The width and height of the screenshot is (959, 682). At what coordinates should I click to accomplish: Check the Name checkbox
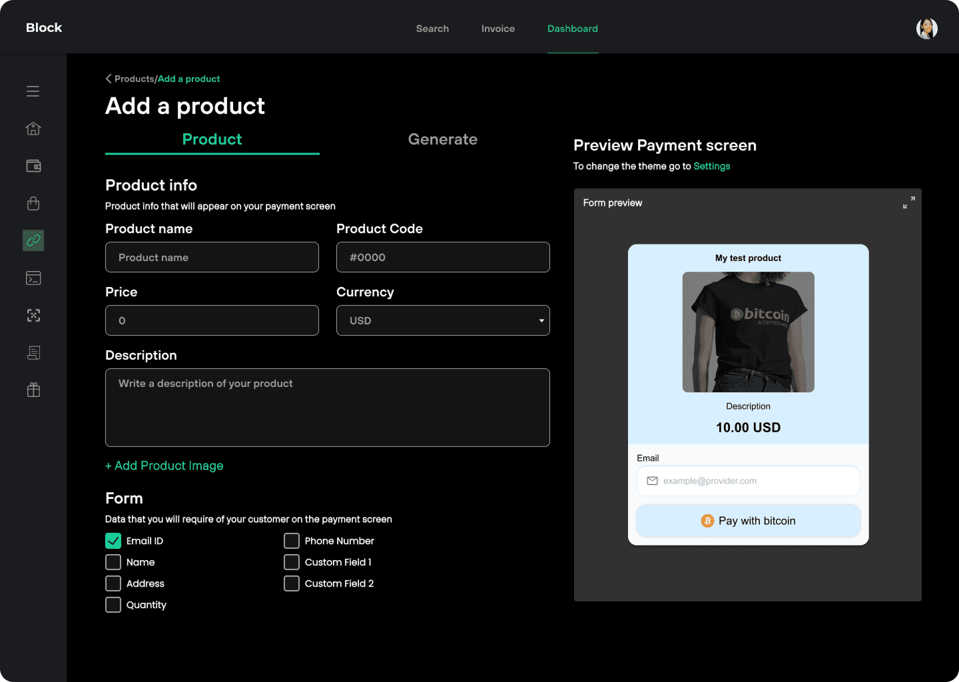point(113,562)
